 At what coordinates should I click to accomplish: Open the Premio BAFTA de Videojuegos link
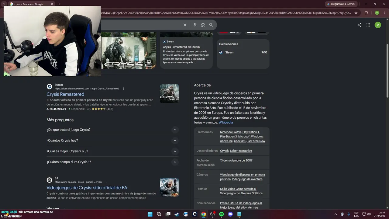point(241,203)
